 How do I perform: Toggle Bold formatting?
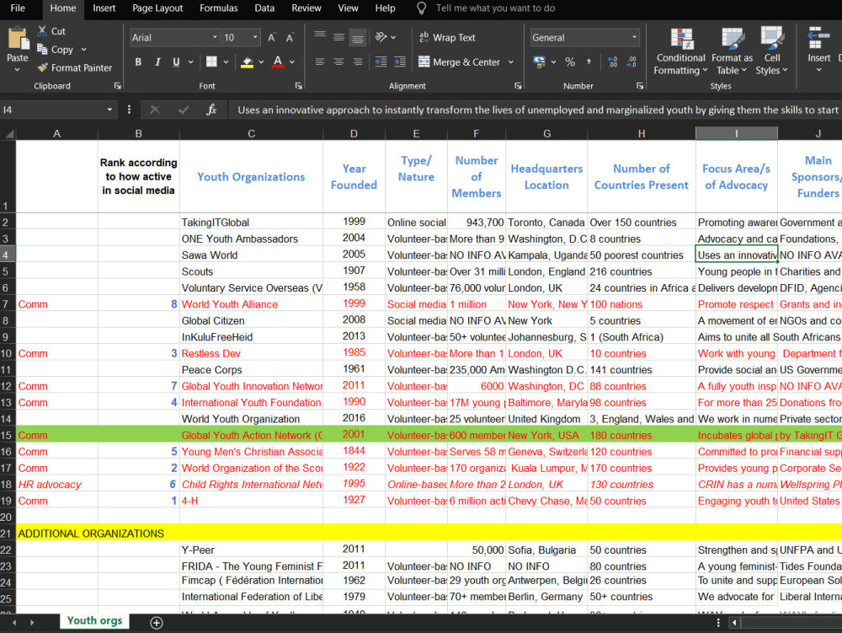coord(139,62)
